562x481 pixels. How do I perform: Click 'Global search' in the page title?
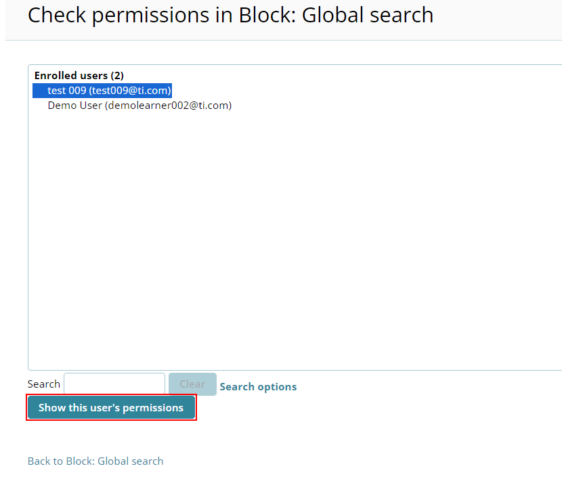pos(368,15)
